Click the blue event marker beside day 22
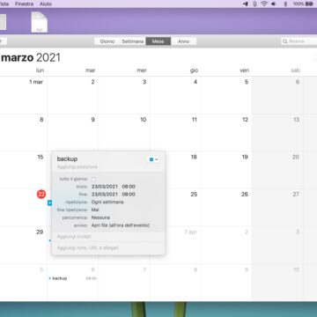 click(x=49, y=203)
